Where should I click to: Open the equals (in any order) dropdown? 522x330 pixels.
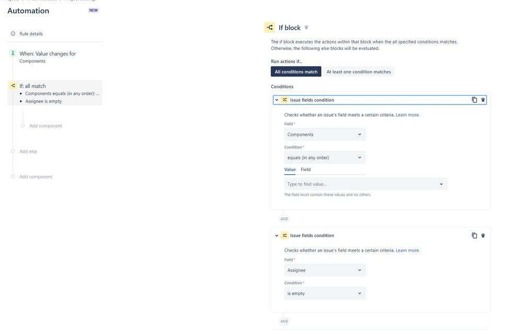[x=325, y=158]
